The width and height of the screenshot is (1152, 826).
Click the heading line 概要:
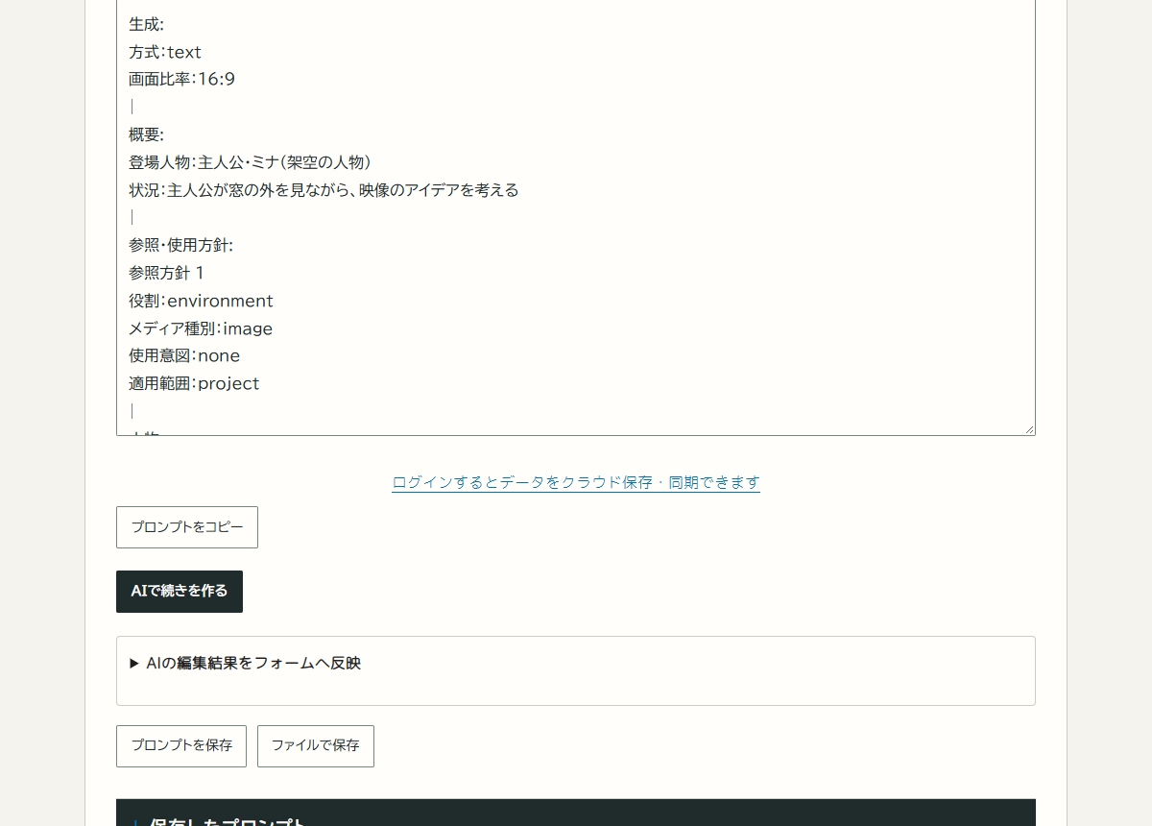pos(146,135)
